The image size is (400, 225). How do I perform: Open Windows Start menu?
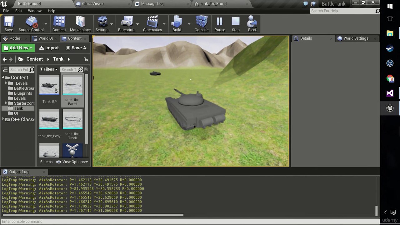390,6
